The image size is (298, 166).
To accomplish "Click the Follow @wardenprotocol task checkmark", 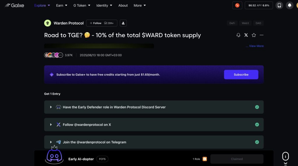I will pos(257,124).
